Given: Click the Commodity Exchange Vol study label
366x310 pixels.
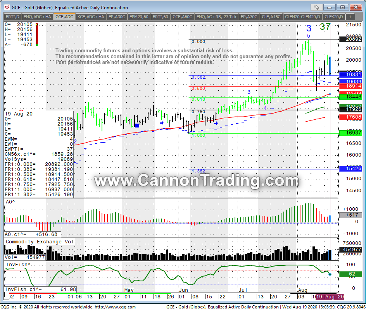Looking at the screenshot, I should (x=39, y=242).
